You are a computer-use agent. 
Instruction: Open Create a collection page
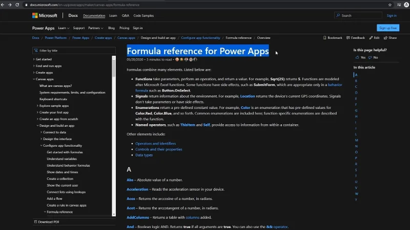pyautogui.click(x=60, y=178)
